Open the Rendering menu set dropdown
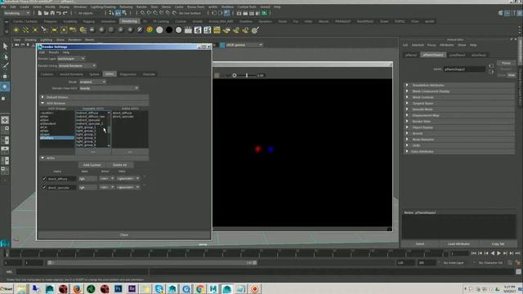 (16, 13)
